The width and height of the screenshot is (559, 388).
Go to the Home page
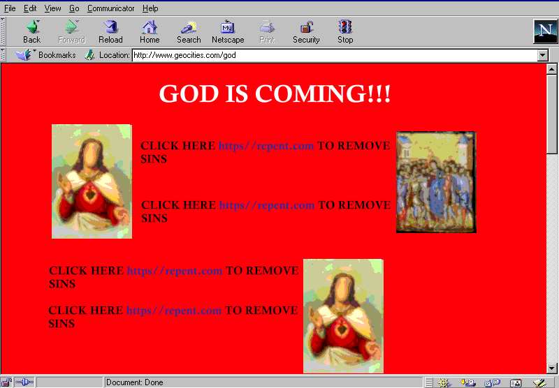pos(150,31)
